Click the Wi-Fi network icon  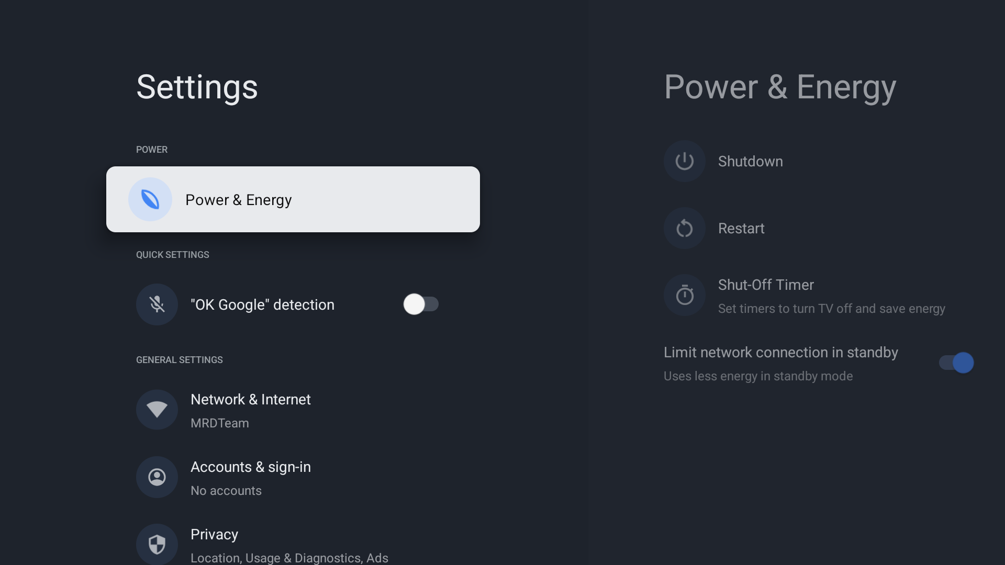(x=157, y=410)
